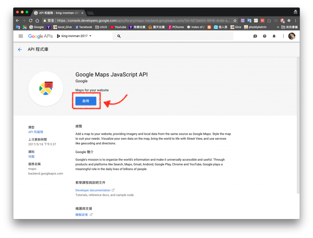Open the Index of / bookmark
The height and width of the screenshot is (238, 313).
(196, 27)
